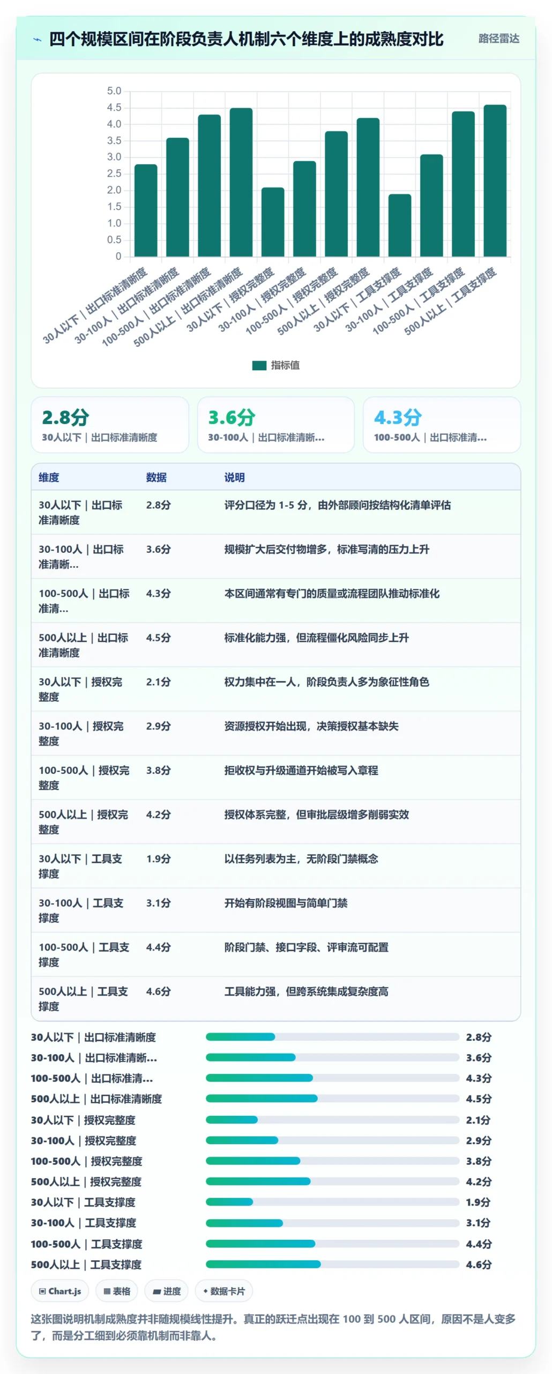
Task: Click the chart bar for 30人以下 授权完整度
Action: tap(273, 222)
